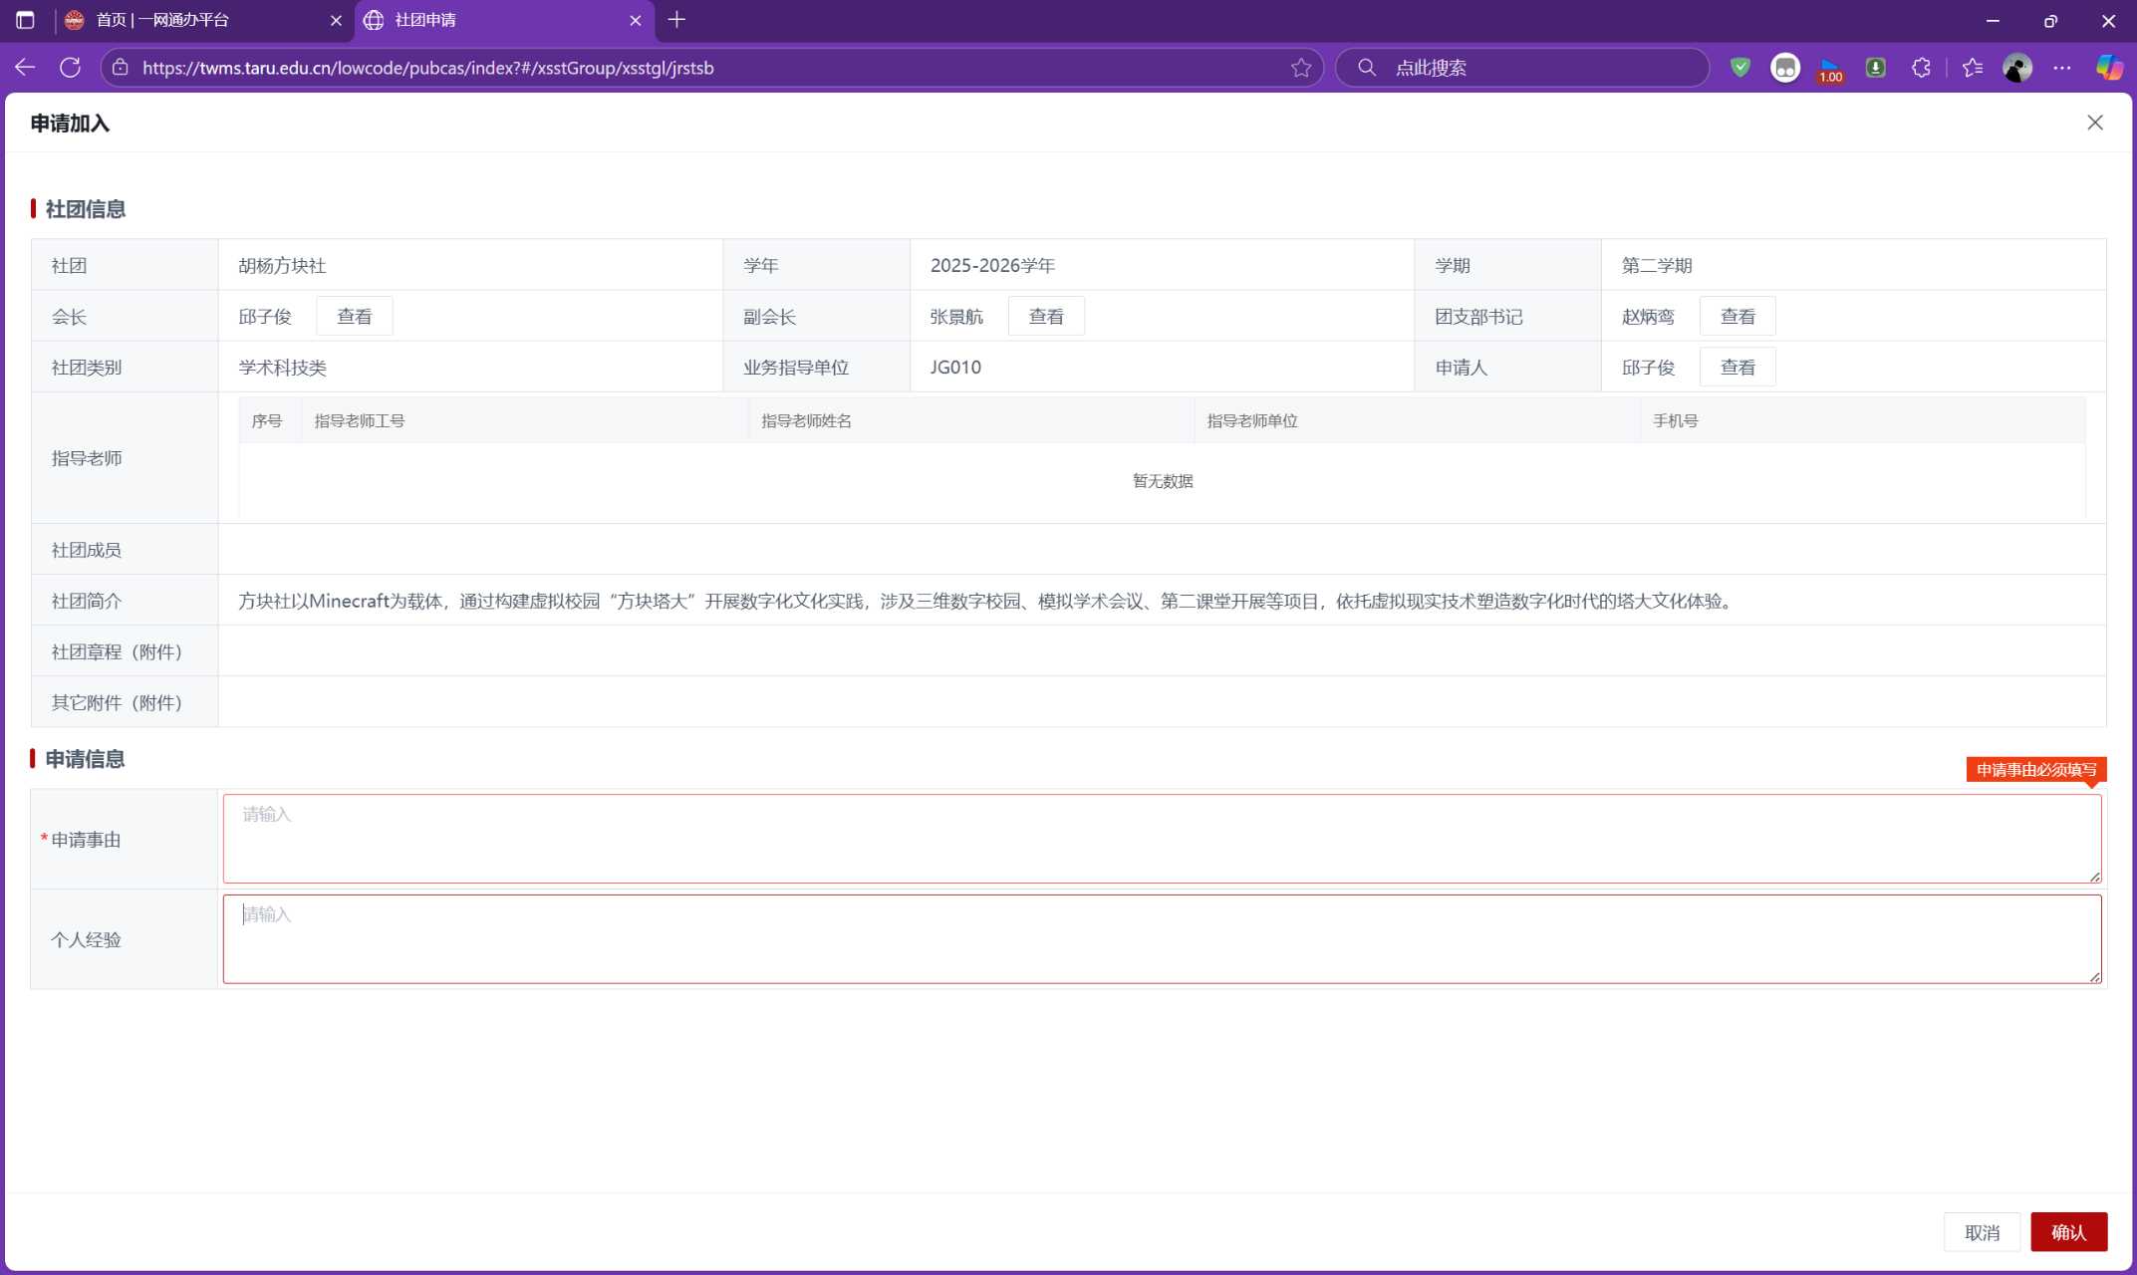Click the green shield extension icon
The image size is (2137, 1275).
(1739, 68)
